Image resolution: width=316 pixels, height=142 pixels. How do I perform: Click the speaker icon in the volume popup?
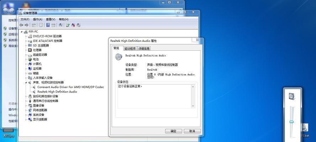292,97
